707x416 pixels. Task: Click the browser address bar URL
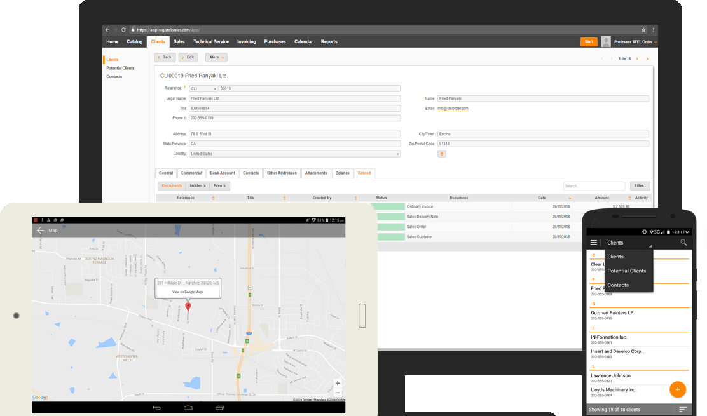pos(168,30)
